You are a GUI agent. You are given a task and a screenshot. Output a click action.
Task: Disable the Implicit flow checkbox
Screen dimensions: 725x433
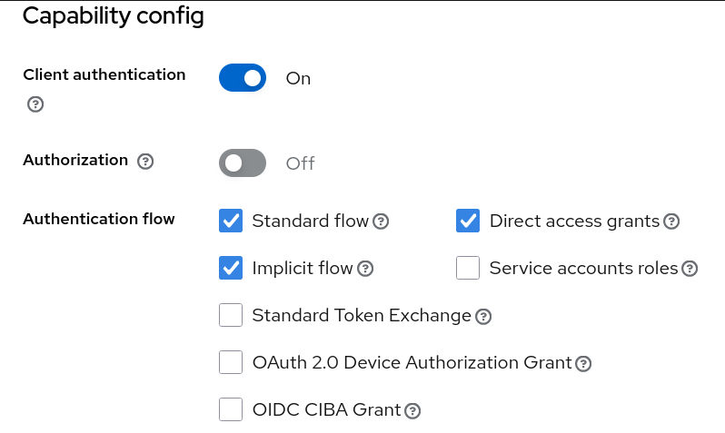point(231,268)
